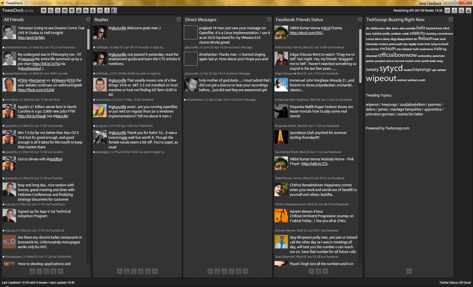Click the warning triangle icon
Screen dimensions: 473x287
(468, 10)
